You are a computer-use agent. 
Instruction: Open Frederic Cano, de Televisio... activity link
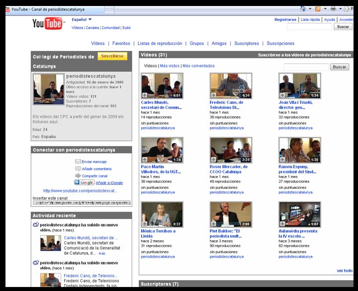click(x=90, y=276)
